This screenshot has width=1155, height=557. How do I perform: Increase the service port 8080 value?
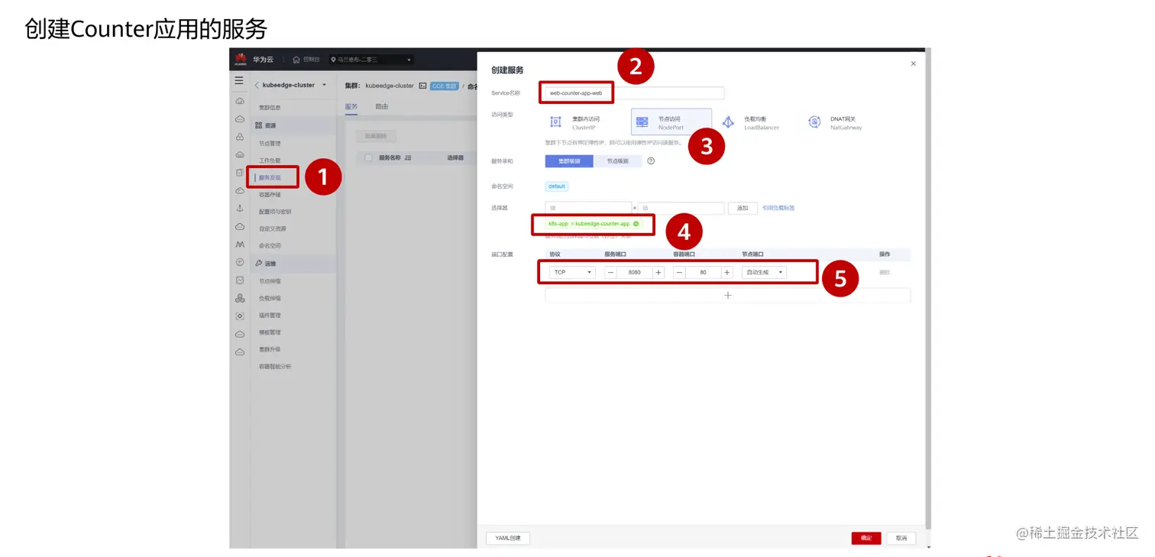658,272
